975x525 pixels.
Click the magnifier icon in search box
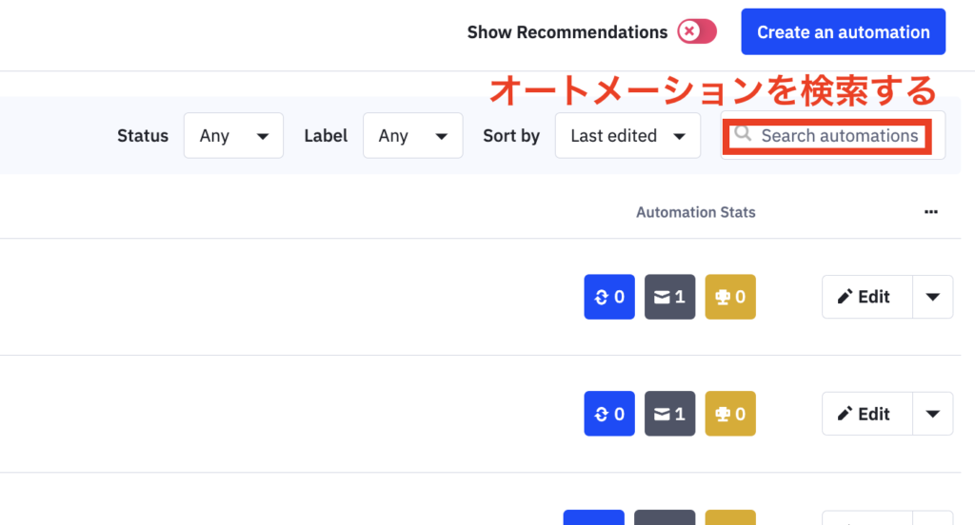(x=743, y=134)
